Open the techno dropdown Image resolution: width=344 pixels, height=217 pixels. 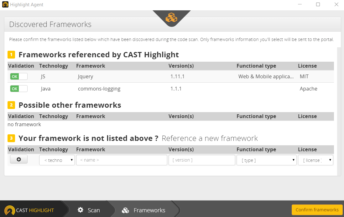pyautogui.click(x=57, y=160)
